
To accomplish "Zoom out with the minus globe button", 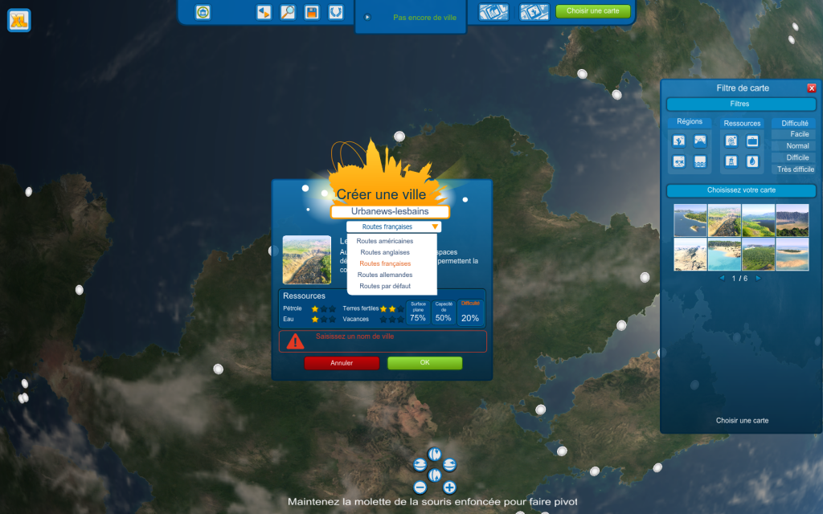I will (x=420, y=487).
